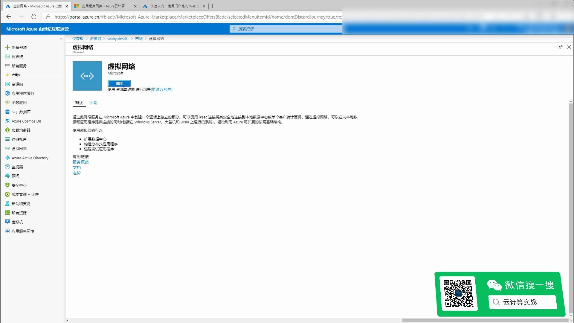Open 函数应用 sidebar icon
Screen dimensions: 574x323
click(7, 103)
